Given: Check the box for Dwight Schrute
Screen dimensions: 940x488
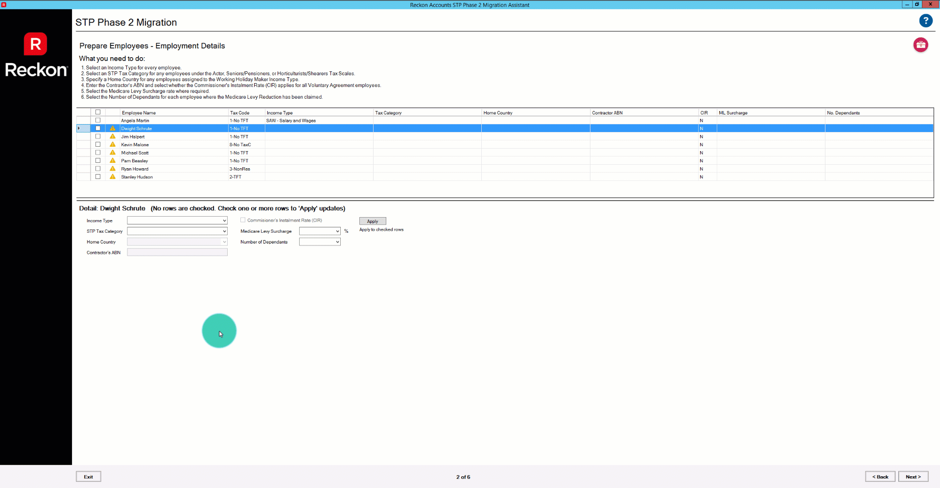Looking at the screenshot, I should point(98,128).
